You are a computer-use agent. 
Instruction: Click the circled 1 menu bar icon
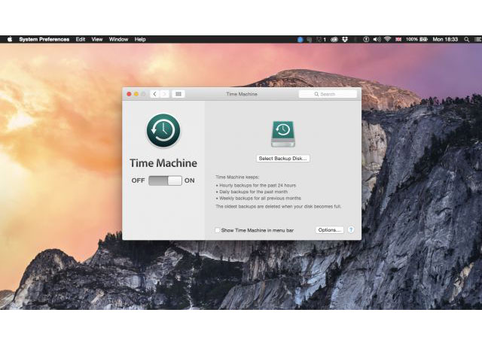(x=366, y=39)
